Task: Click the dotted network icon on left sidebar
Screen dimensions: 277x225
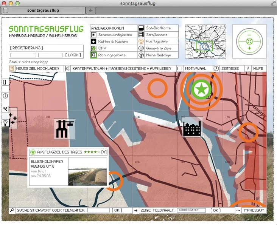Action: [x=5, y=109]
